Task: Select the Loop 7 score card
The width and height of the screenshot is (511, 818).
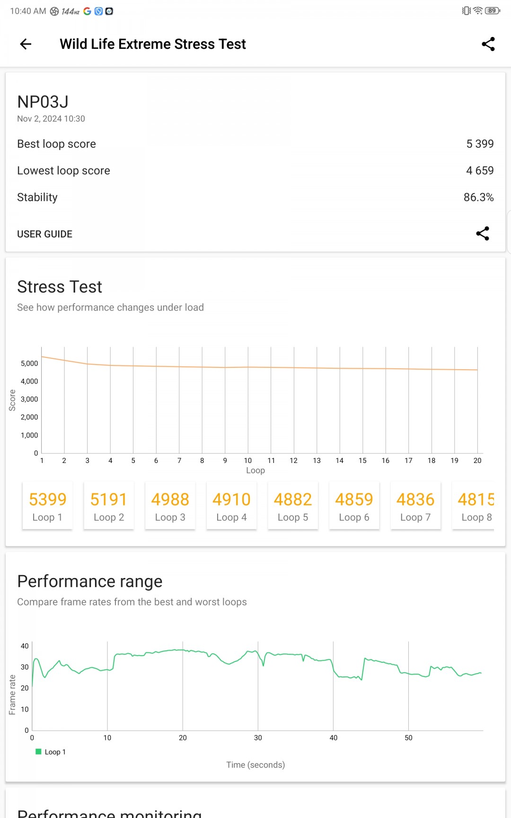Action: [x=415, y=506]
